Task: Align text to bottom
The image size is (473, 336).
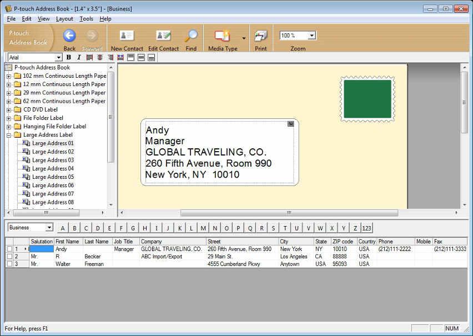Action: click(151, 57)
